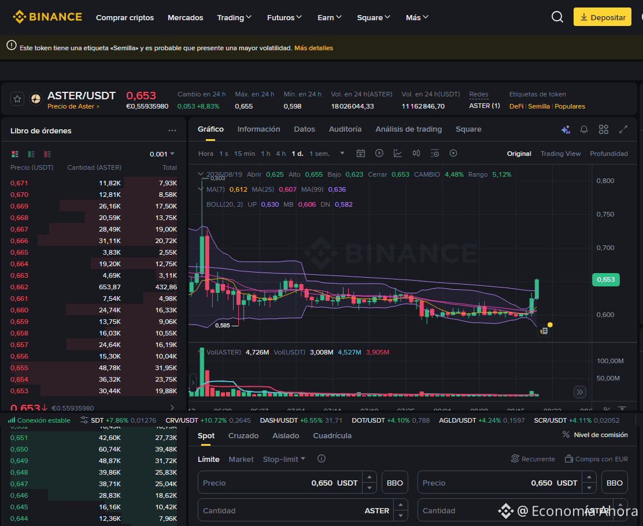
Task: Select 1 sem. chart interval
Action: click(319, 154)
